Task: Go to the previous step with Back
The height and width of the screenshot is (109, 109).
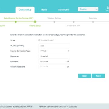Action: (85, 76)
